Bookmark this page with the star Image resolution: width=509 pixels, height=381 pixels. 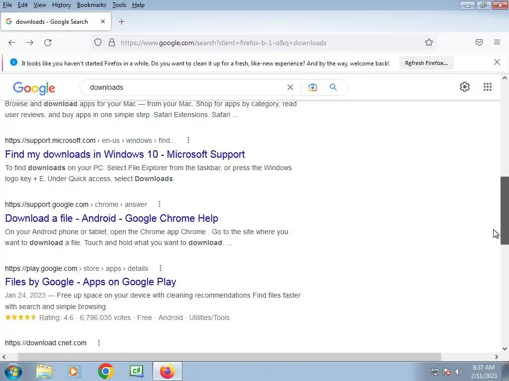click(x=429, y=43)
